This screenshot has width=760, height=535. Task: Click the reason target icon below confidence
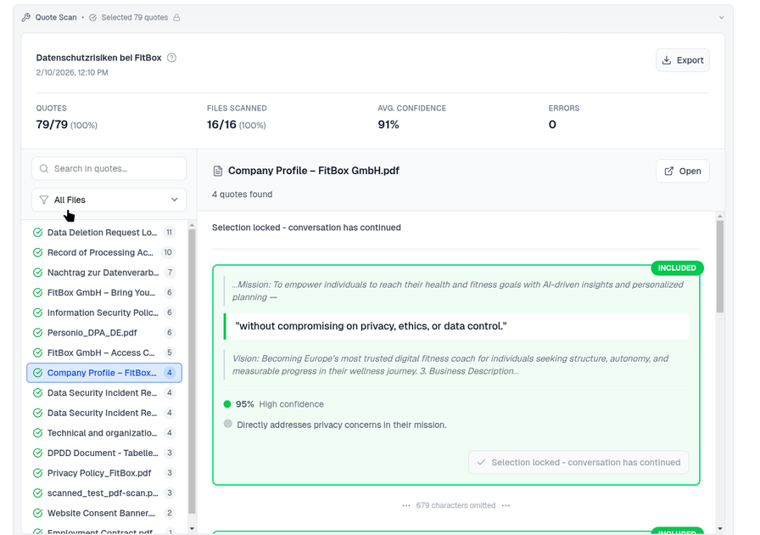(x=227, y=424)
